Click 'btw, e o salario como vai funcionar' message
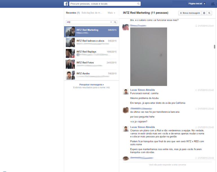 [x=154, y=20]
